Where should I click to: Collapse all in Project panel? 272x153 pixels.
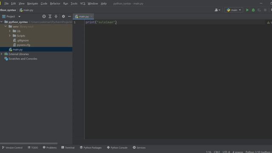56,16
